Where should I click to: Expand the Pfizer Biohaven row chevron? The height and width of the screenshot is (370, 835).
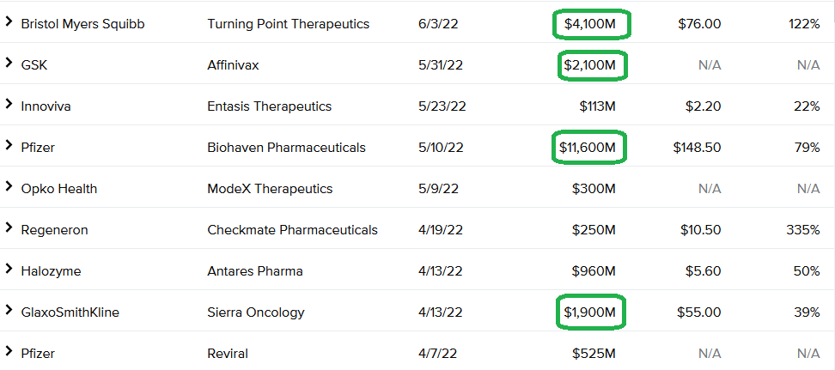click(8, 145)
